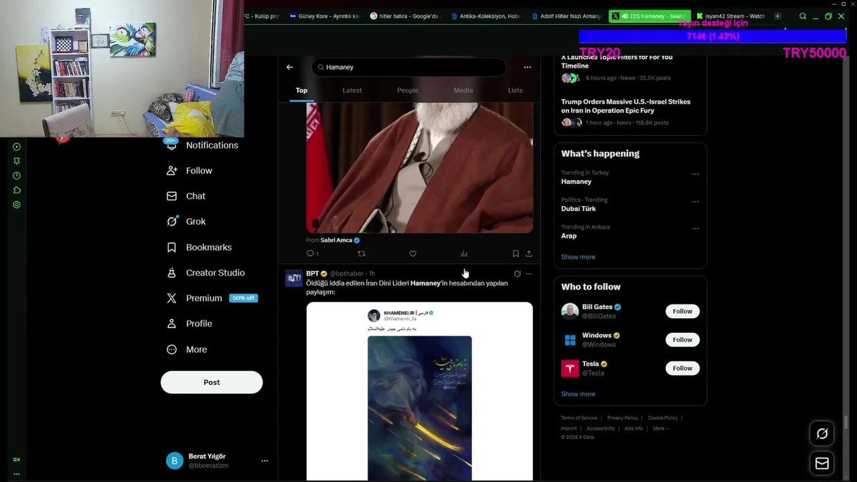Open three-dot menu on BPT post

point(529,274)
